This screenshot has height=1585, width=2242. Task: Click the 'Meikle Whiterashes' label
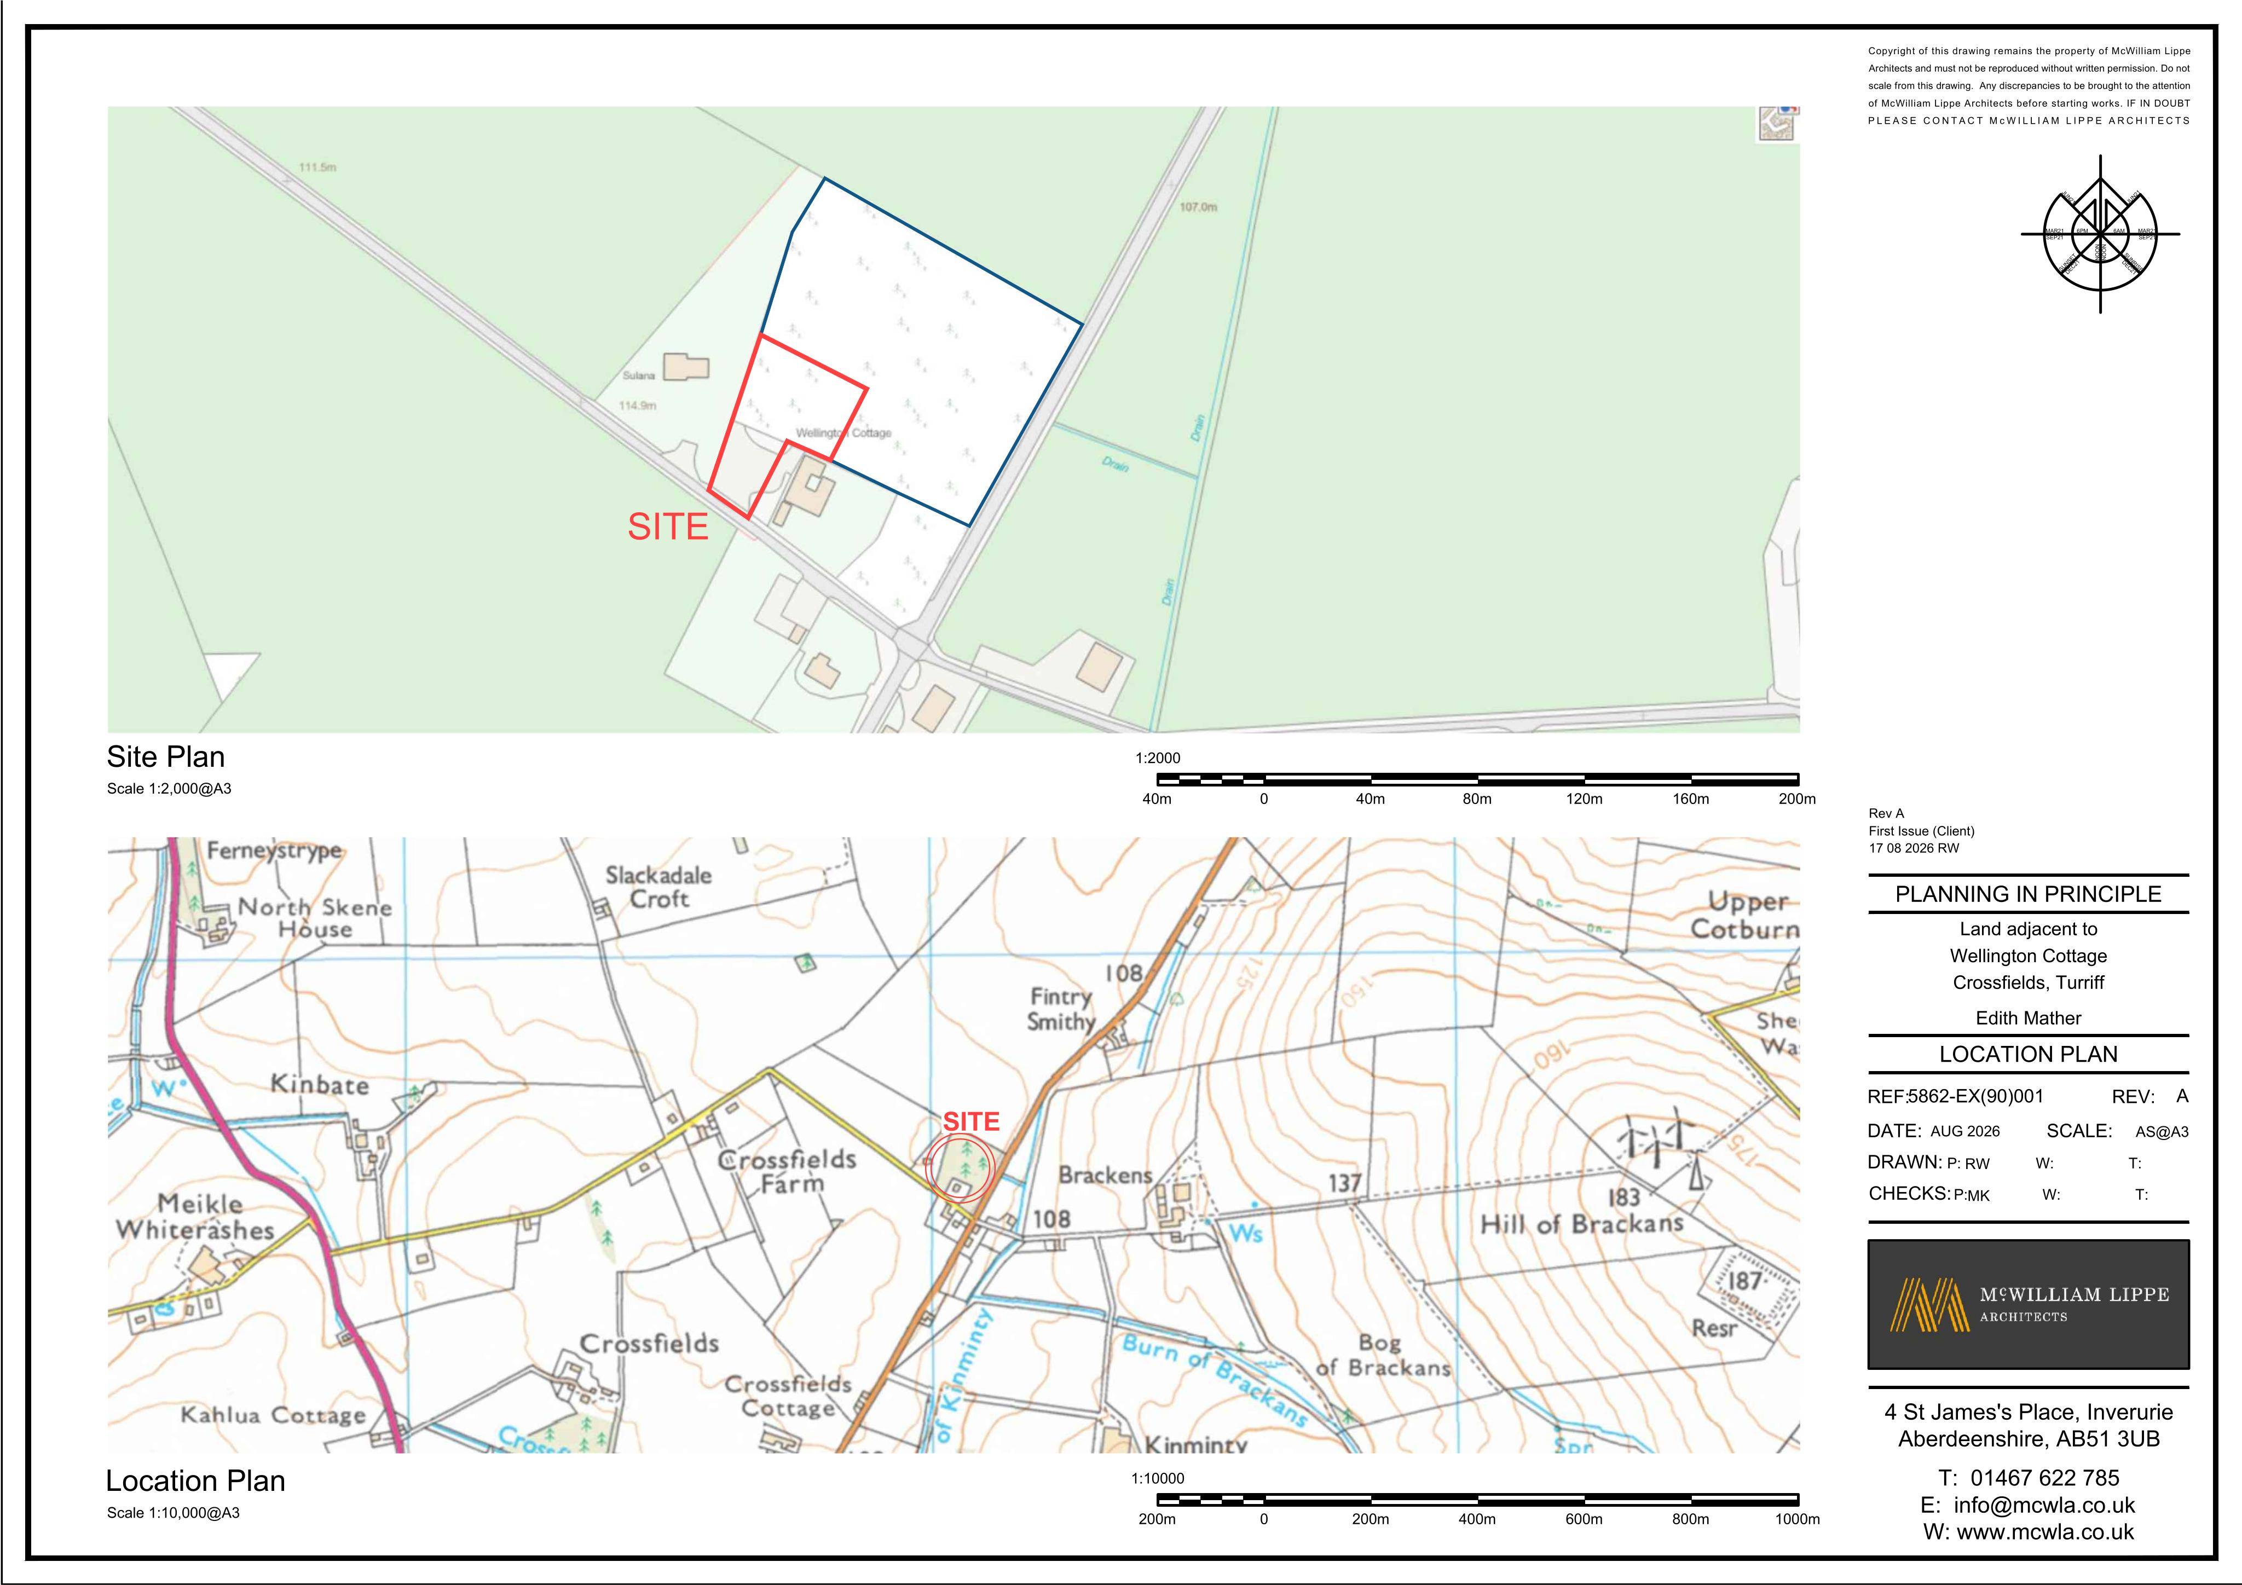click(195, 1217)
